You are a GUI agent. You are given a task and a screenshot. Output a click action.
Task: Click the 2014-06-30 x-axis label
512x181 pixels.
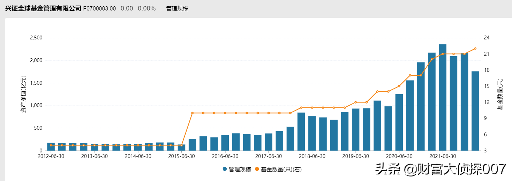tap(138, 156)
